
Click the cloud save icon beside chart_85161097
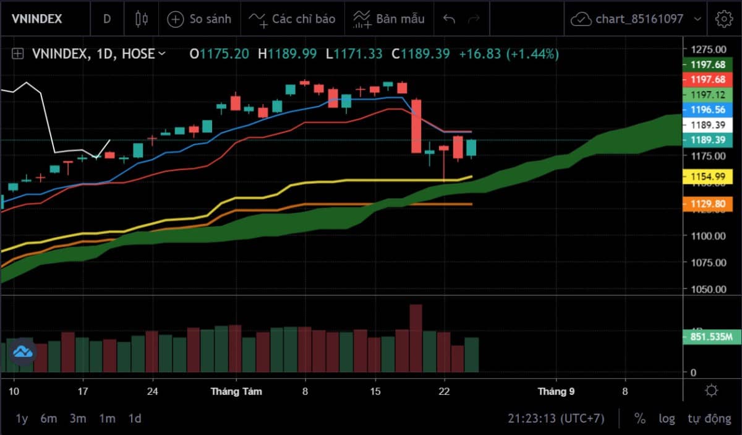tap(581, 19)
